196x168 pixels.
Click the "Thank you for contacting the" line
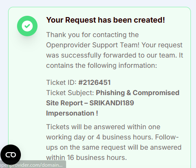pos(92,35)
